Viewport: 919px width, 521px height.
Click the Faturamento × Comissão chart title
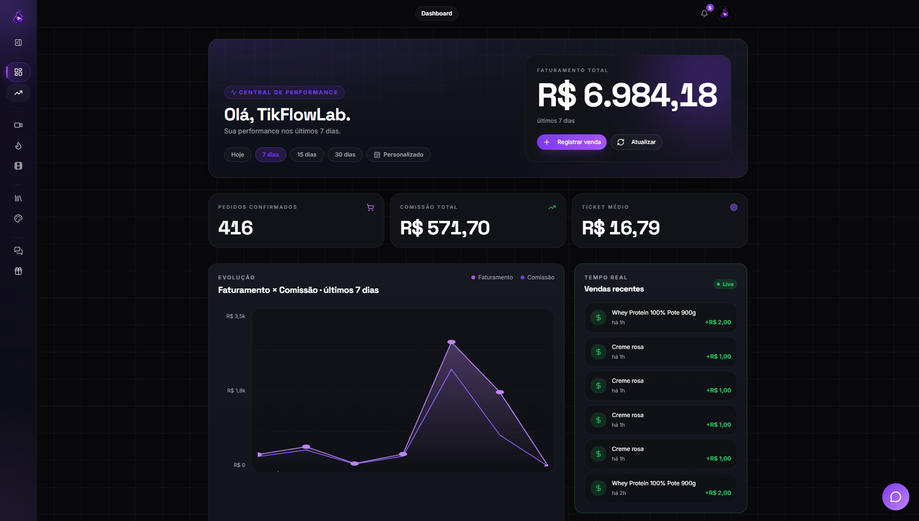pos(298,290)
